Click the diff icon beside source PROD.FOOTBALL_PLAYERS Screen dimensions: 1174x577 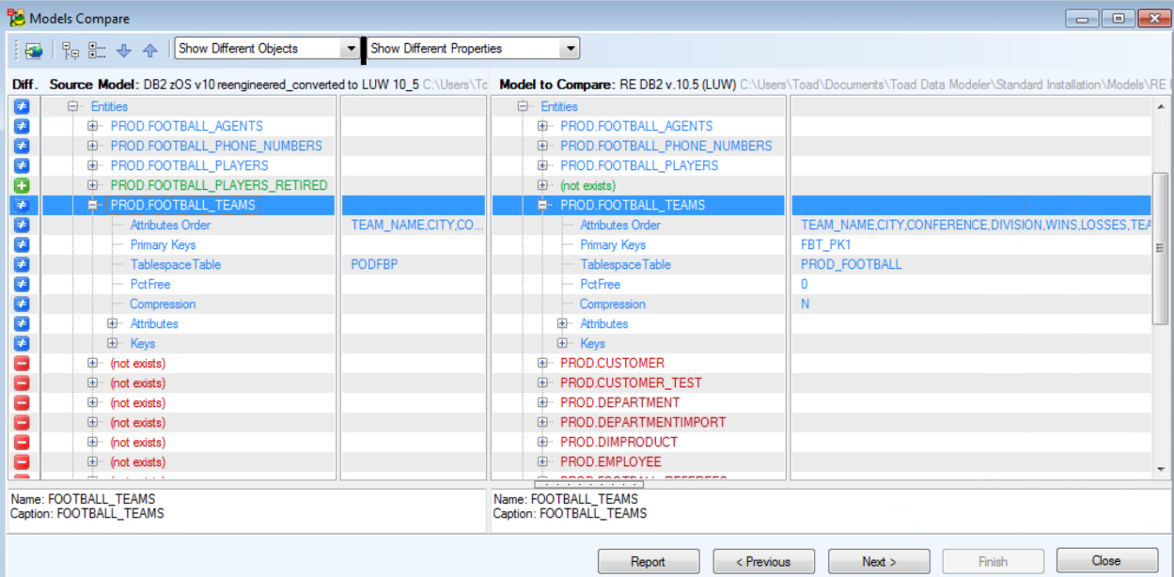[x=22, y=165]
